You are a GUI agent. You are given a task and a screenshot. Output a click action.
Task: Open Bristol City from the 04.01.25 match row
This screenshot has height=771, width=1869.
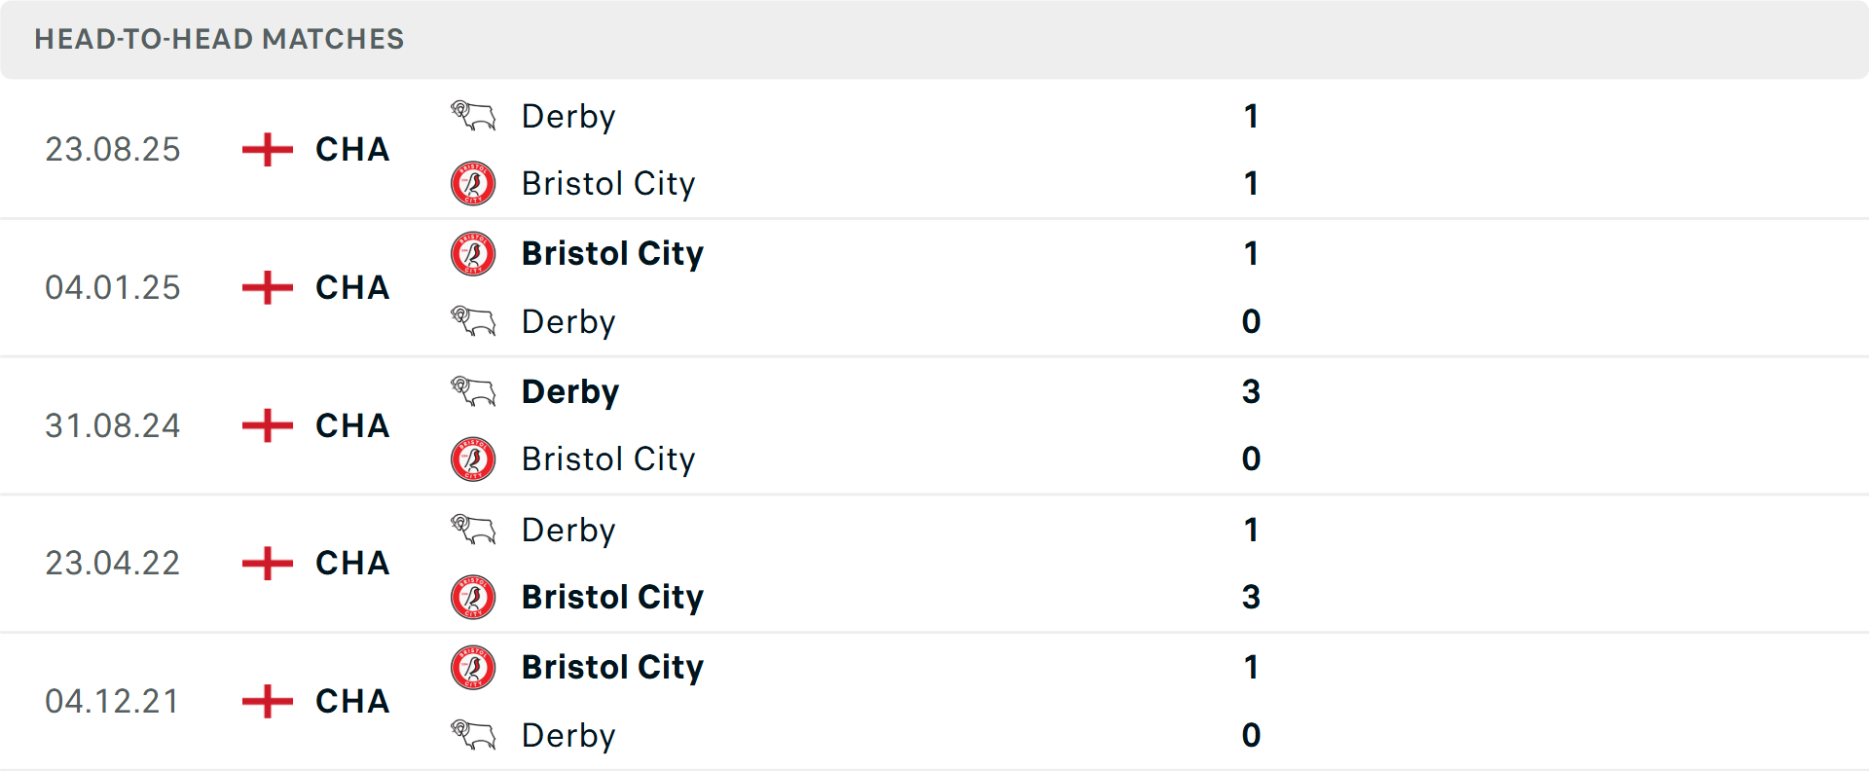pyautogui.click(x=613, y=253)
